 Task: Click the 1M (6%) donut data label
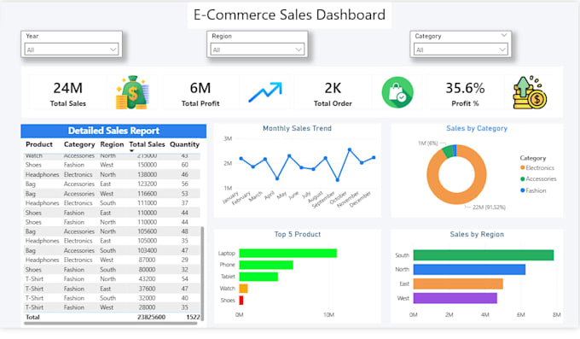428,143
